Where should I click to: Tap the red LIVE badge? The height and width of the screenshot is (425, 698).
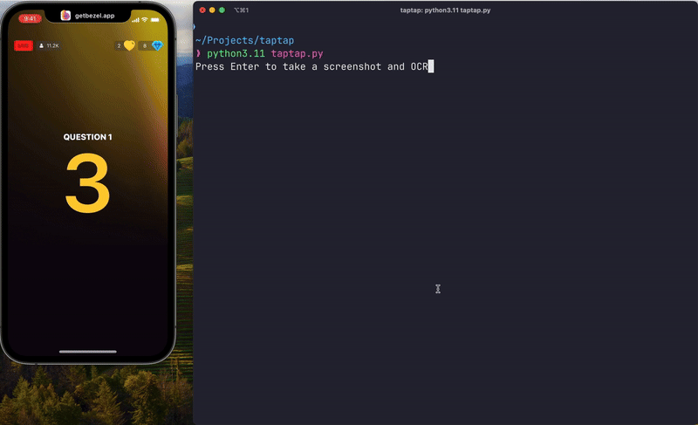click(x=24, y=45)
